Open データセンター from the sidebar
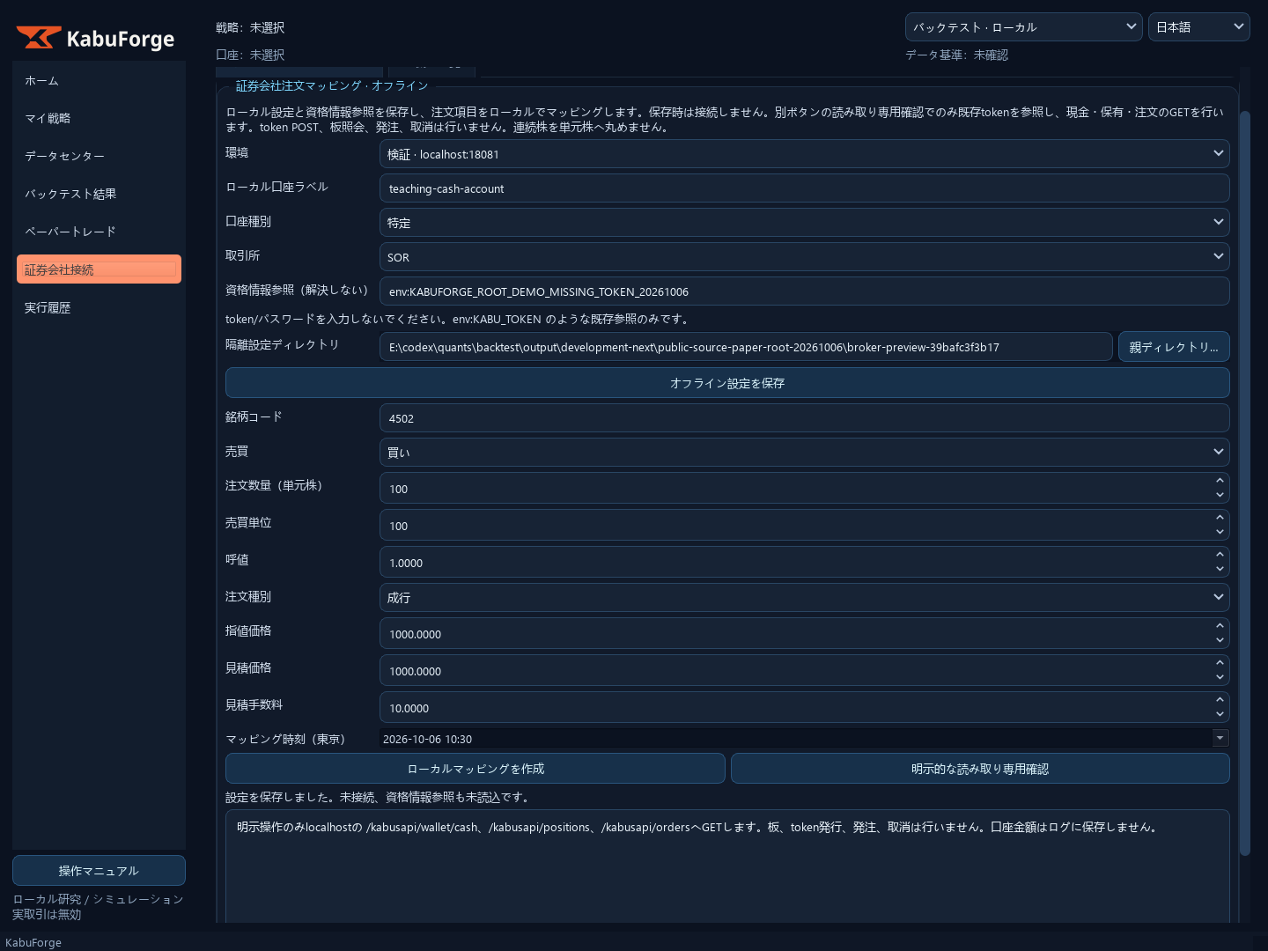This screenshot has height=951, width=1268. point(99,157)
